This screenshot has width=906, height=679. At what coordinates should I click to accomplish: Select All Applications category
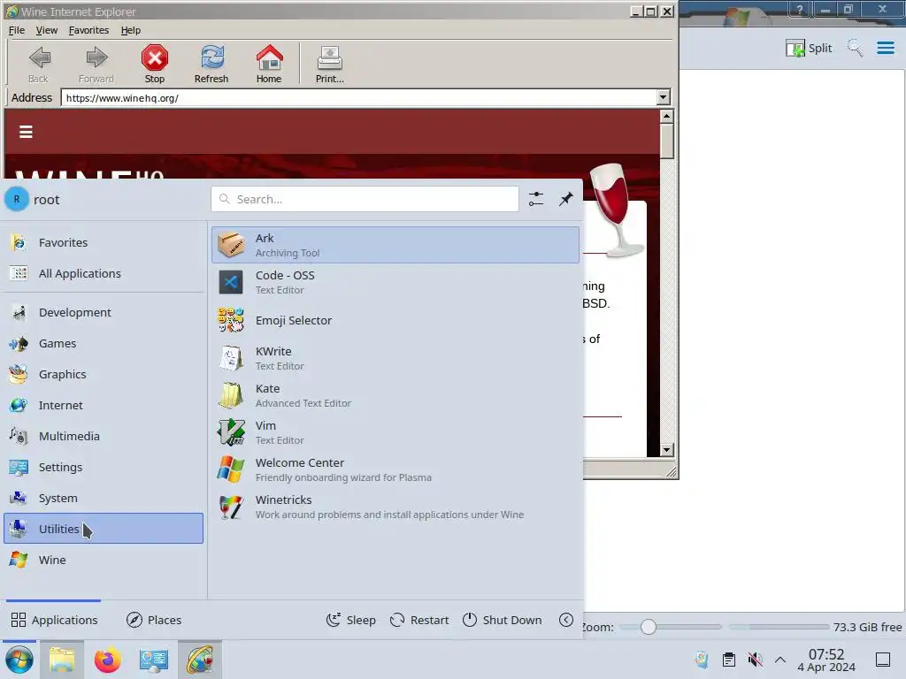(x=104, y=274)
